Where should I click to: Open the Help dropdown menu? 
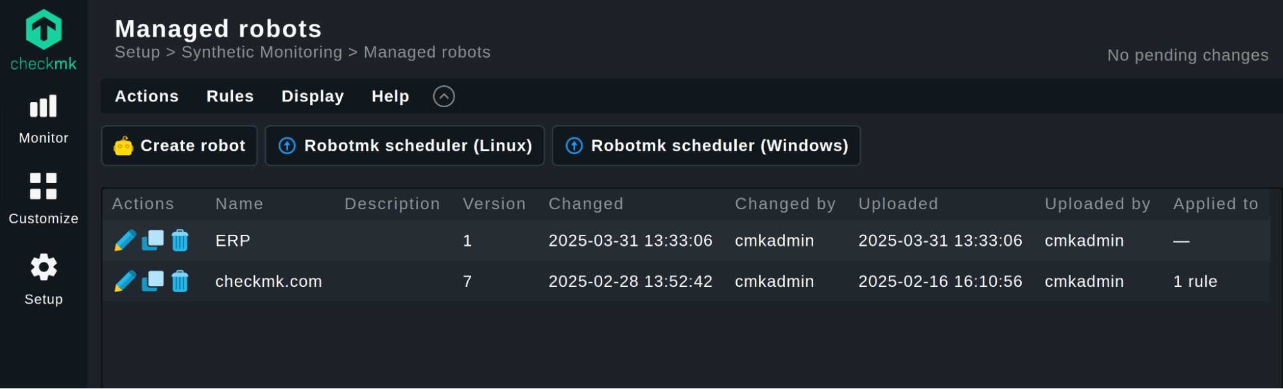[390, 96]
